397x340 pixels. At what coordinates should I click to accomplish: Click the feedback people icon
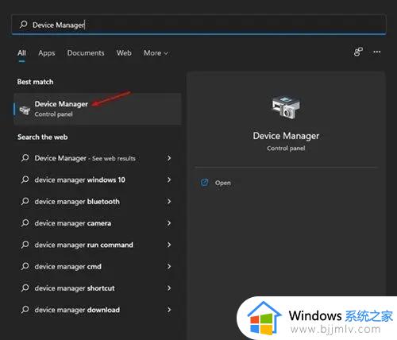[x=358, y=52]
